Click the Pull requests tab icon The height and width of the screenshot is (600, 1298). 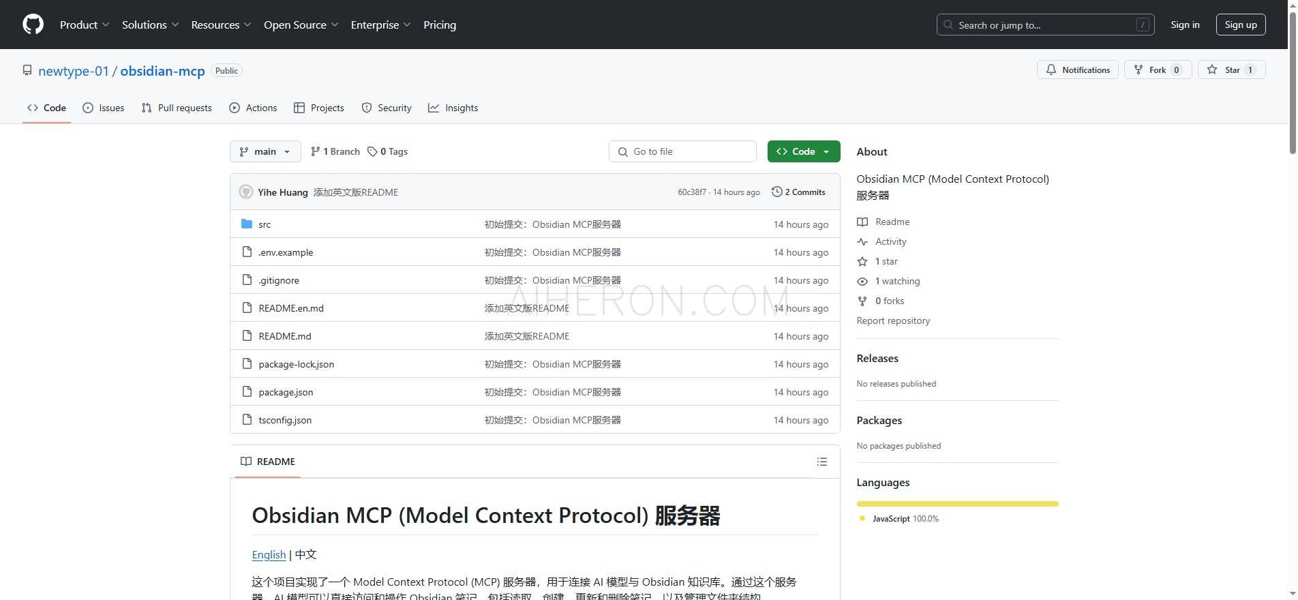click(x=147, y=108)
